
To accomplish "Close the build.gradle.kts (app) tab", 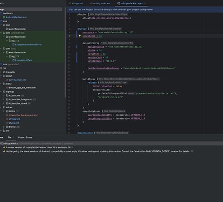I will (x=145, y=3).
